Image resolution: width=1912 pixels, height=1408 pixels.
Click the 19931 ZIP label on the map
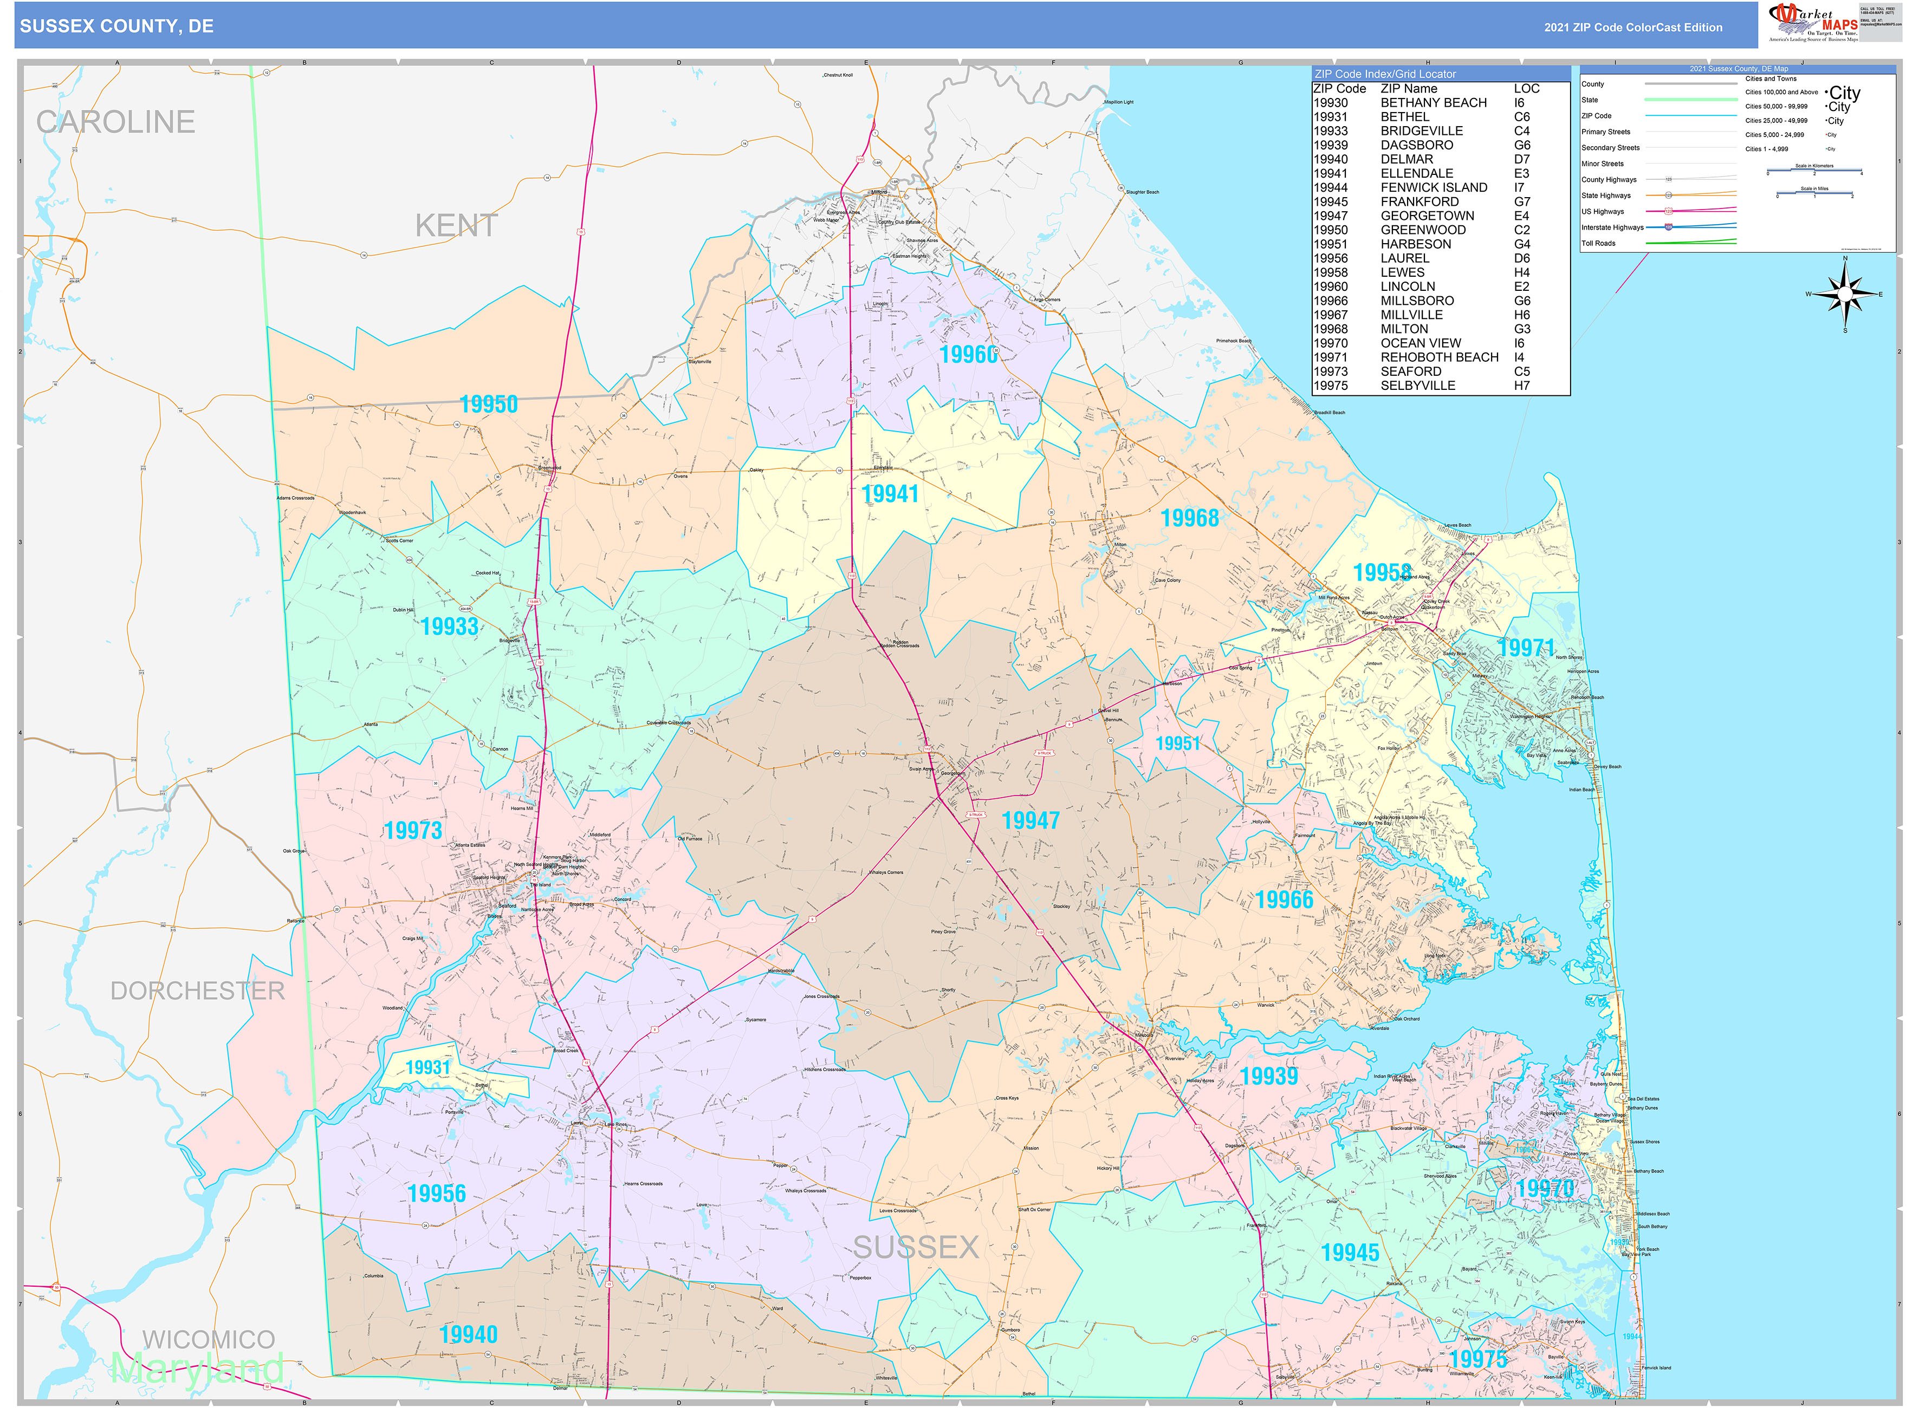(427, 1067)
